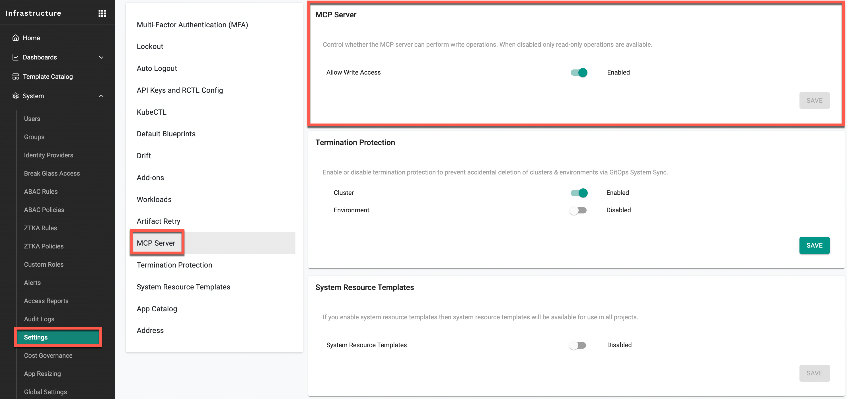Click the Dashboards chart icon

tap(15, 57)
